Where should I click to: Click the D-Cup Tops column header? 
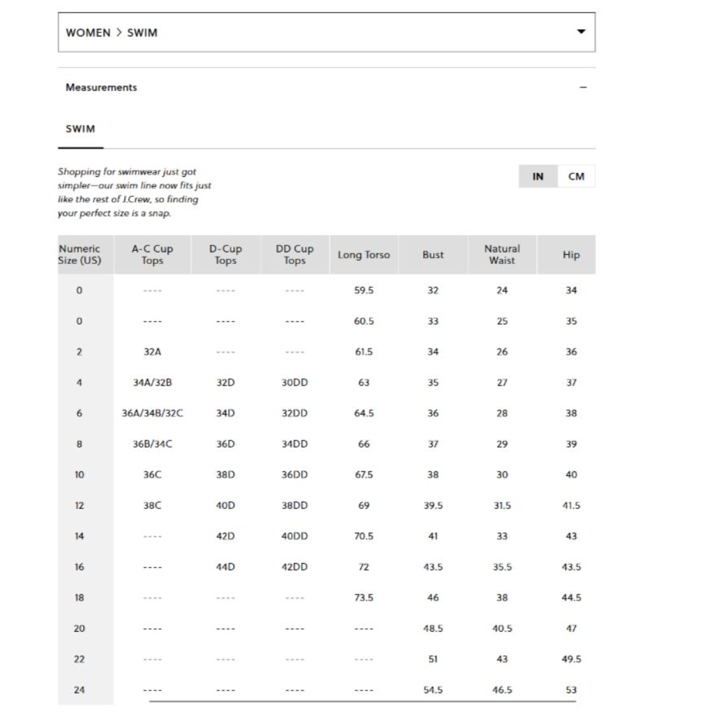(226, 255)
